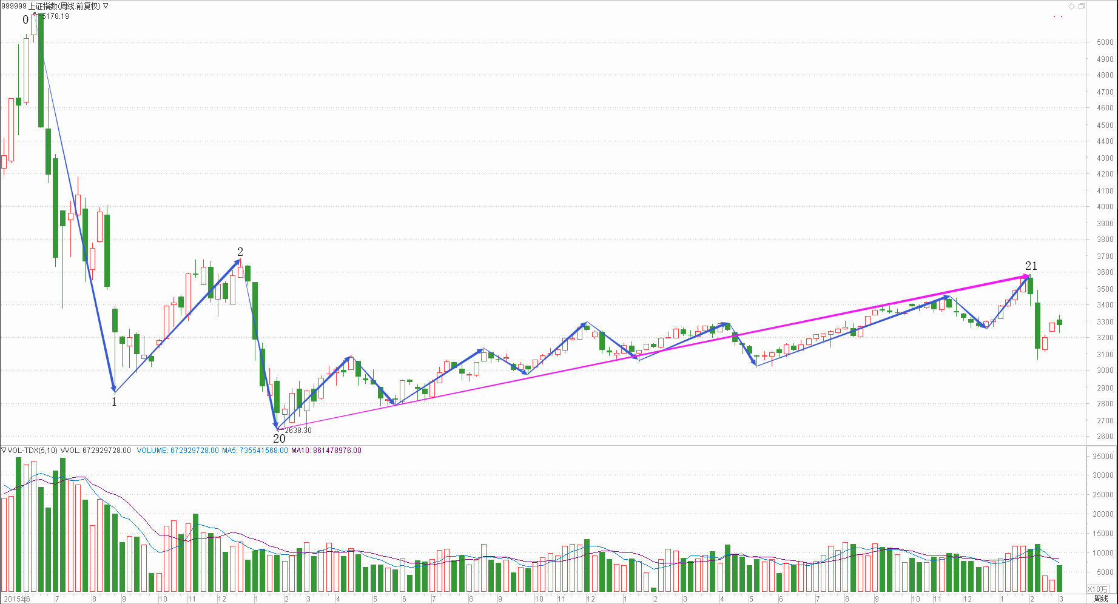The height and width of the screenshot is (604, 1118).
Task: Click the overlapping-squares restore icon
Action: coord(1081,6)
